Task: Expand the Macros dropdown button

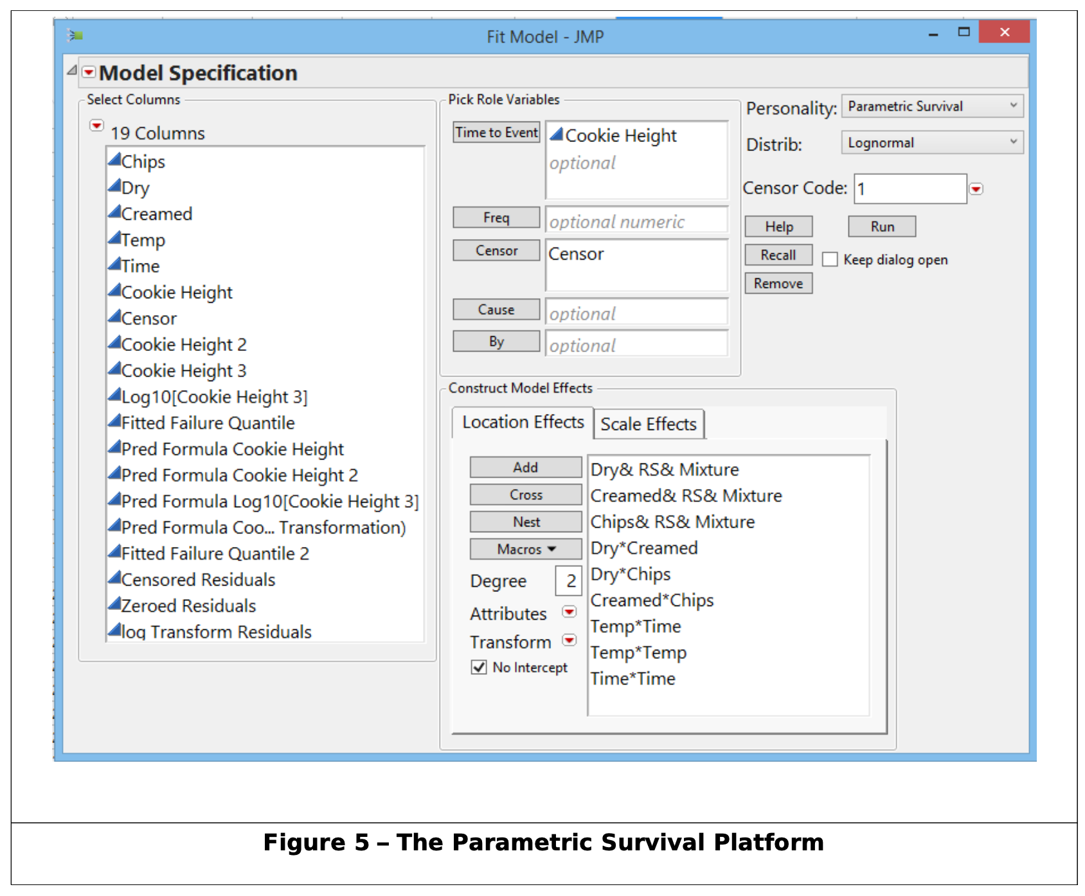Action: [525, 549]
